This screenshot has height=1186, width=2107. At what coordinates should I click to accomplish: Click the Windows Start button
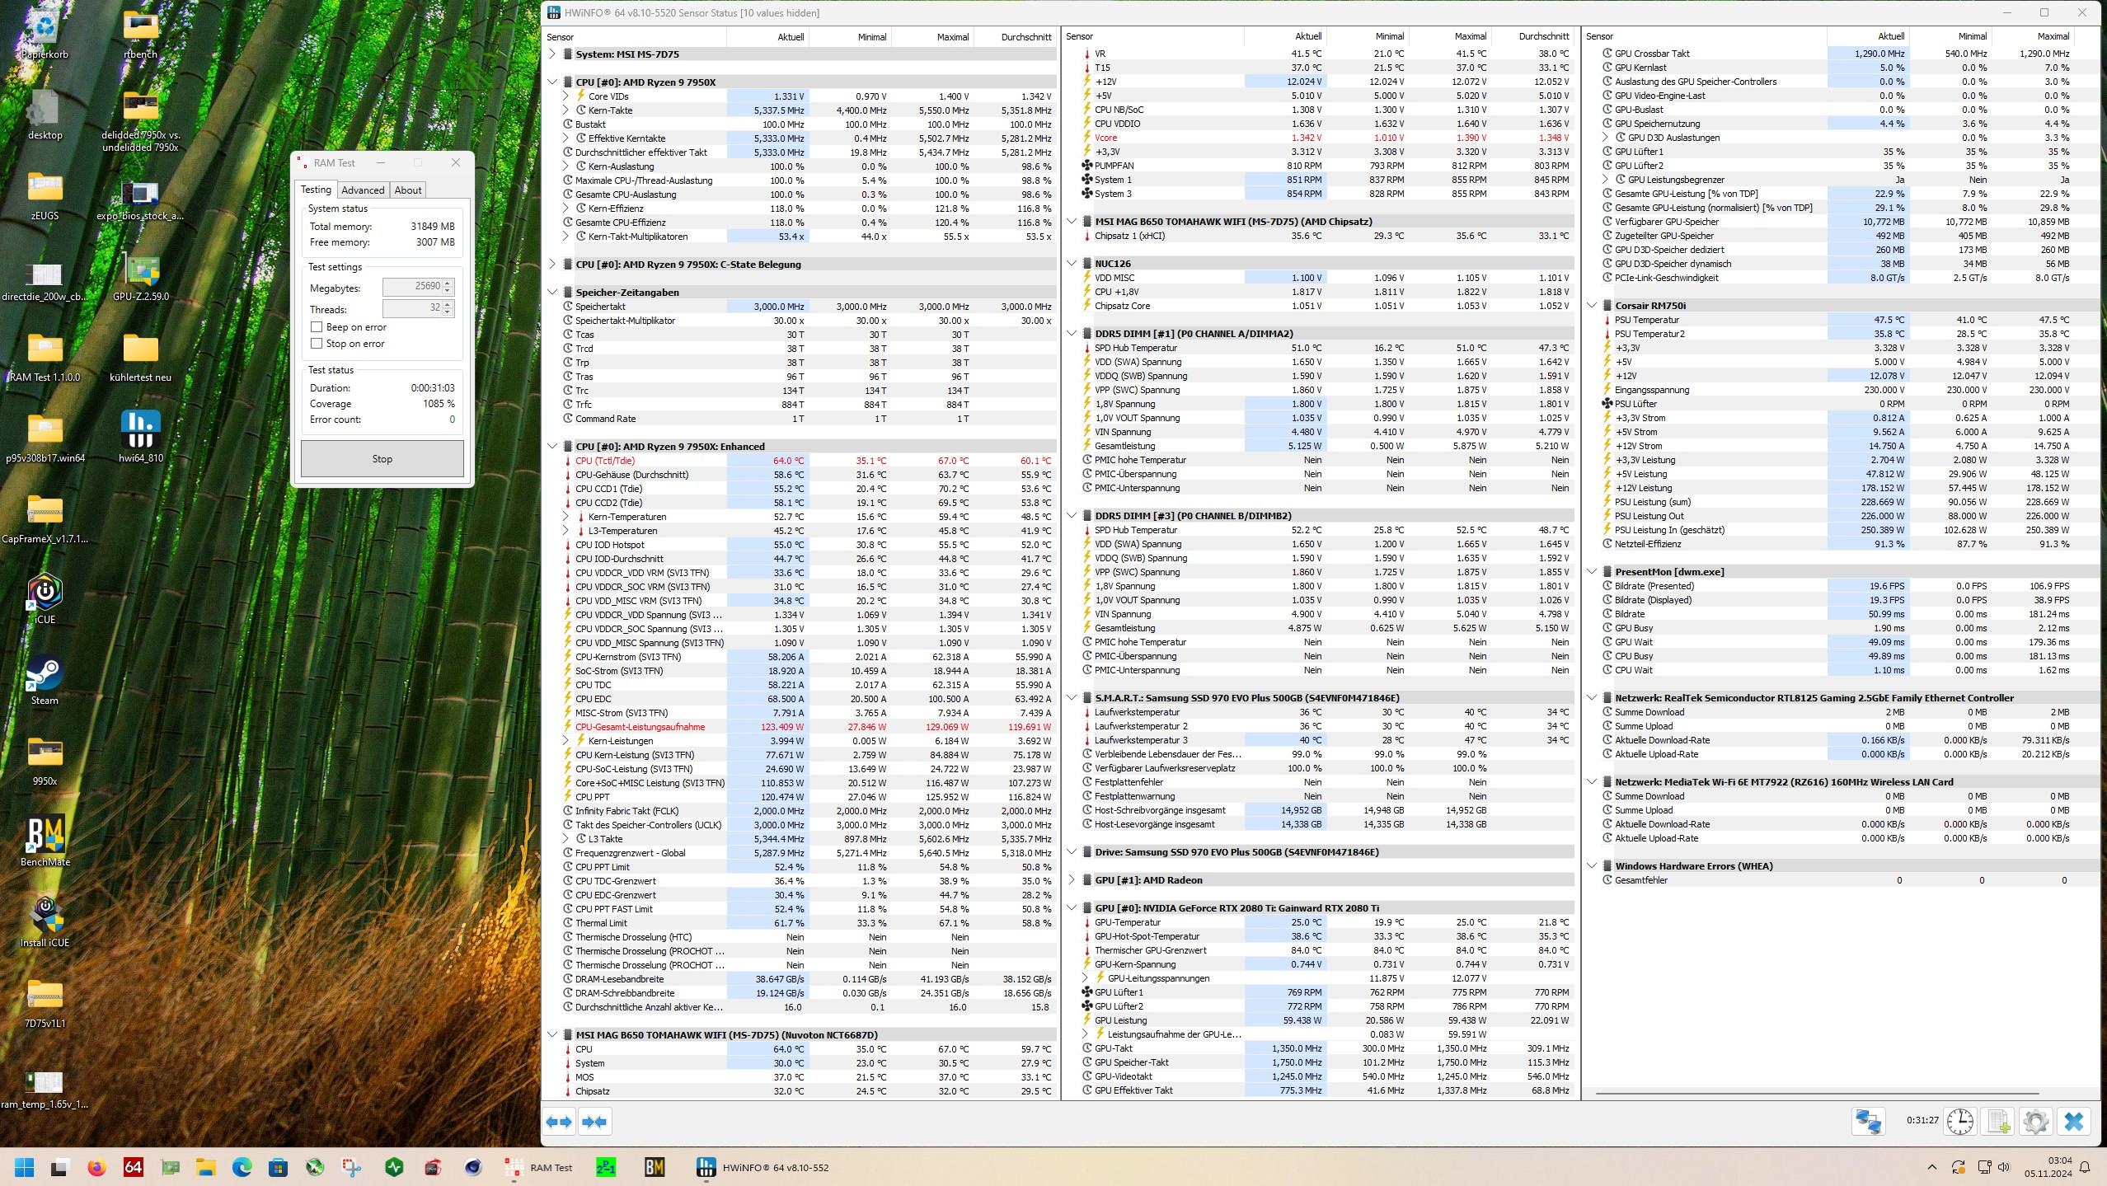24,1167
